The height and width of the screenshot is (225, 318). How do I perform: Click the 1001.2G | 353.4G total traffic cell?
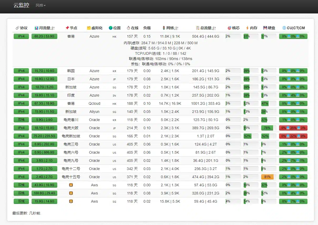(206, 103)
